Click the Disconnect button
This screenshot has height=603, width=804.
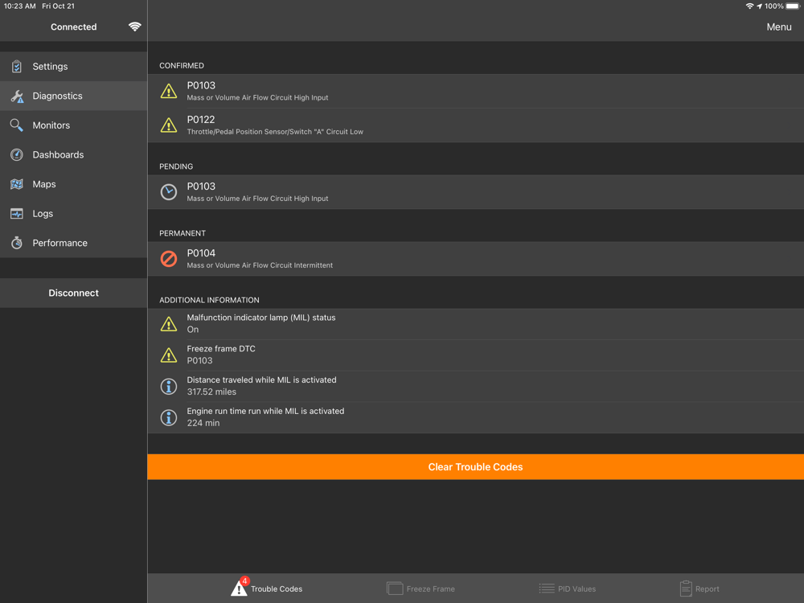coord(73,293)
